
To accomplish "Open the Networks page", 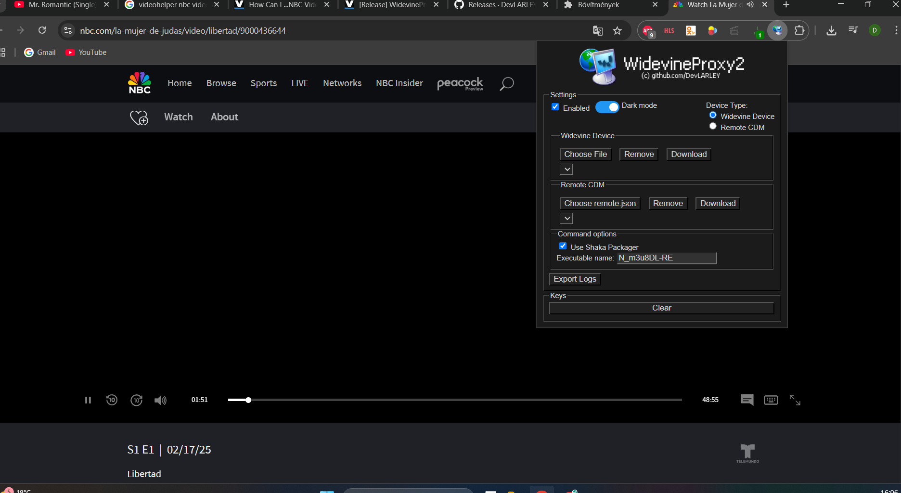I will click(342, 83).
